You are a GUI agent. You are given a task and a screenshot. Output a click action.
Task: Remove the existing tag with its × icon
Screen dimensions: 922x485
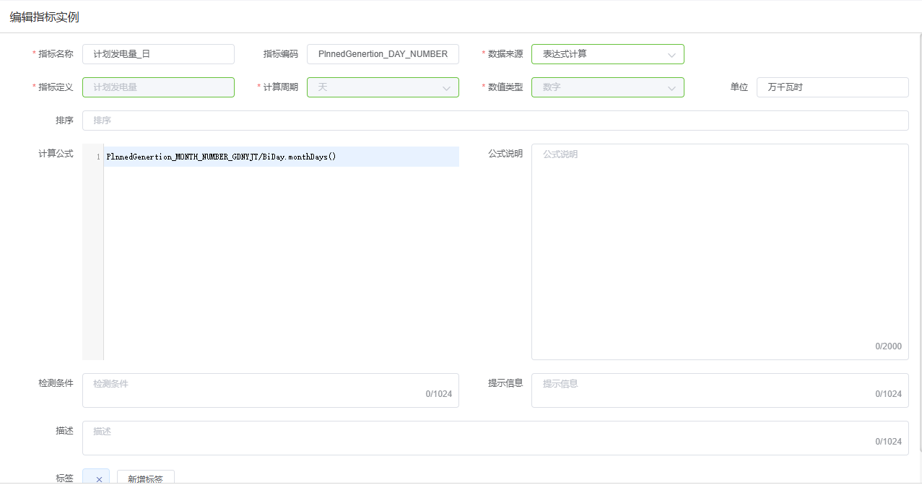pos(99,479)
